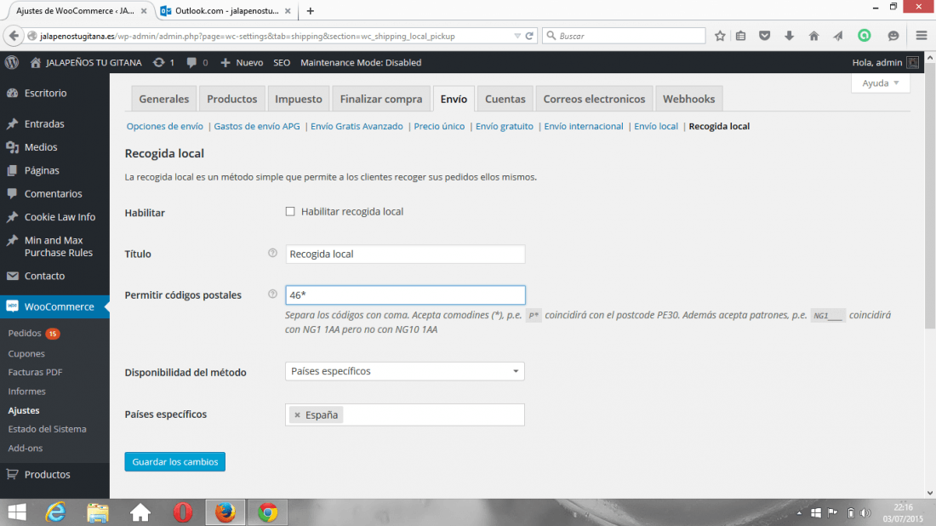Image resolution: width=936 pixels, height=526 pixels.
Task: Switch to the Webhooks tab
Action: coord(689,99)
